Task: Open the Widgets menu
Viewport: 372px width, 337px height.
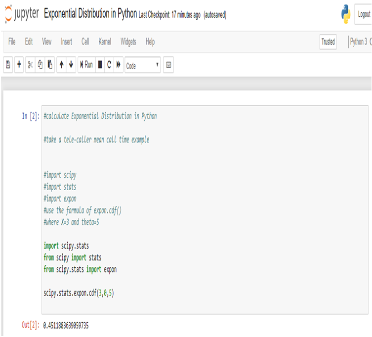Action: [x=128, y=42]
